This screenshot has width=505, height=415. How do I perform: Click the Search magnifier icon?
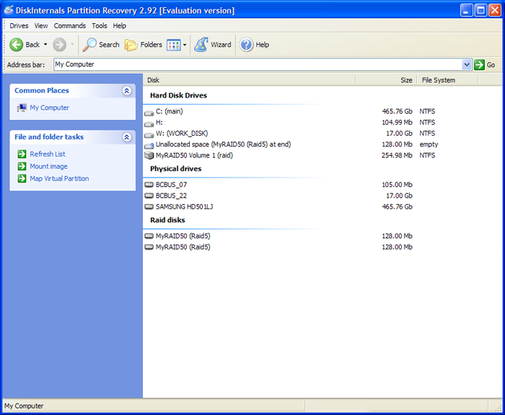click(89, 45)
